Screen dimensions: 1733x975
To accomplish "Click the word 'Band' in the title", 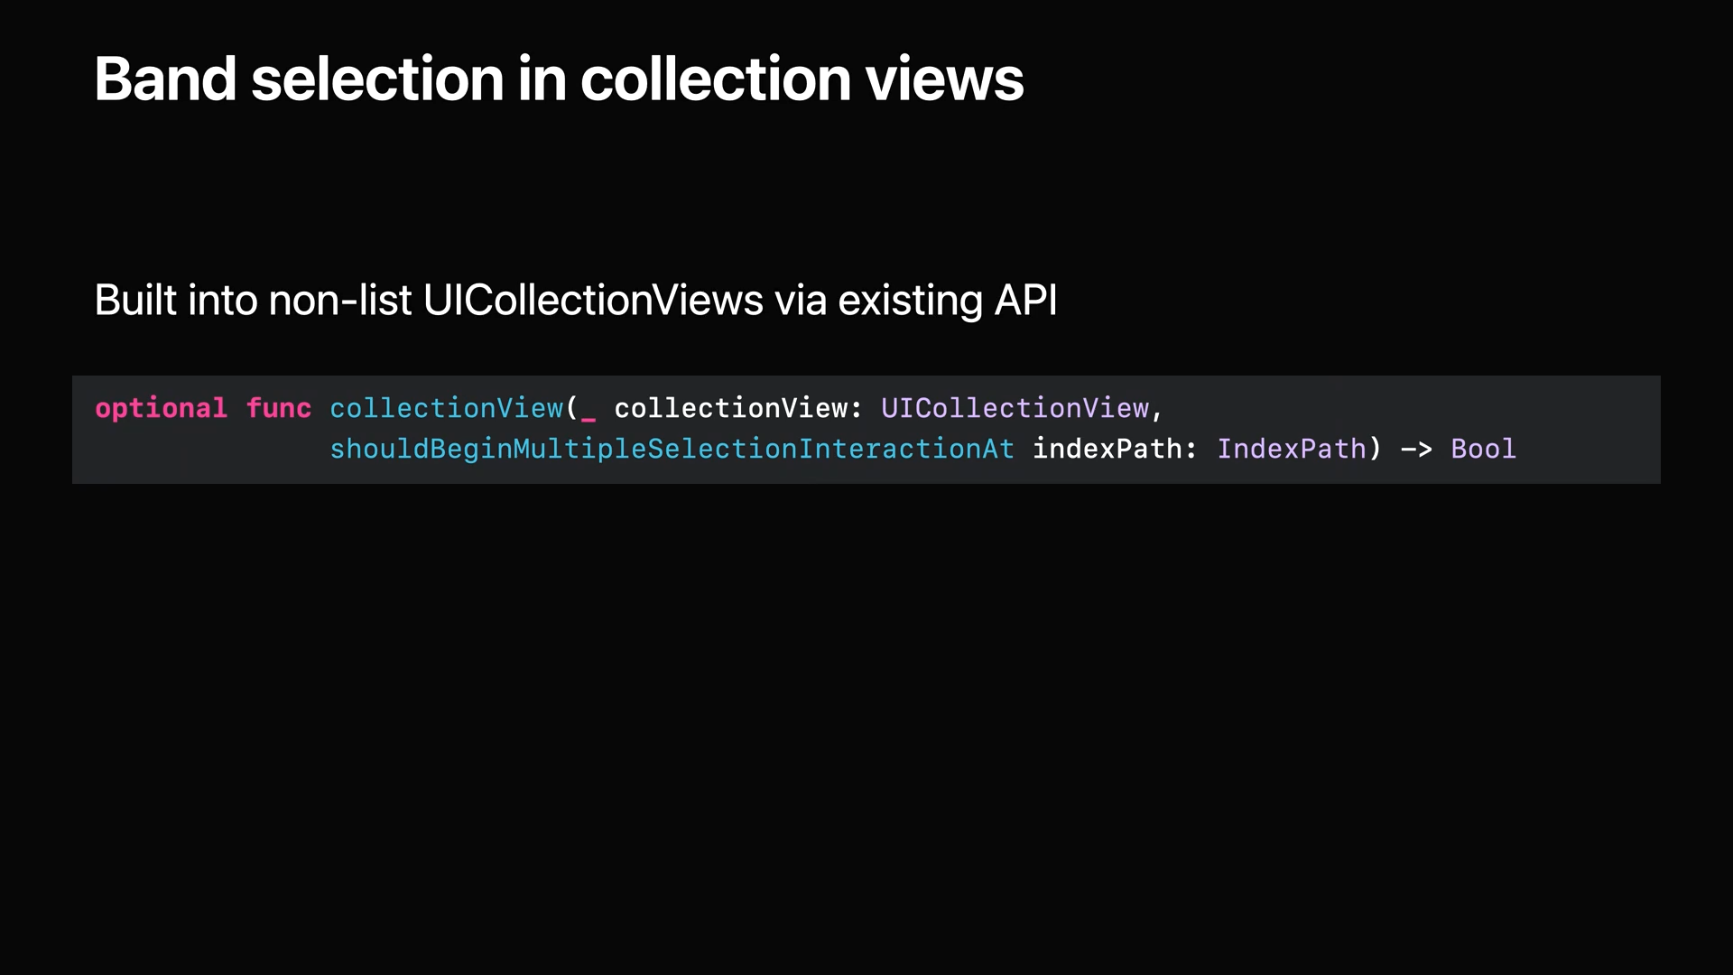I will coord(165,79).
